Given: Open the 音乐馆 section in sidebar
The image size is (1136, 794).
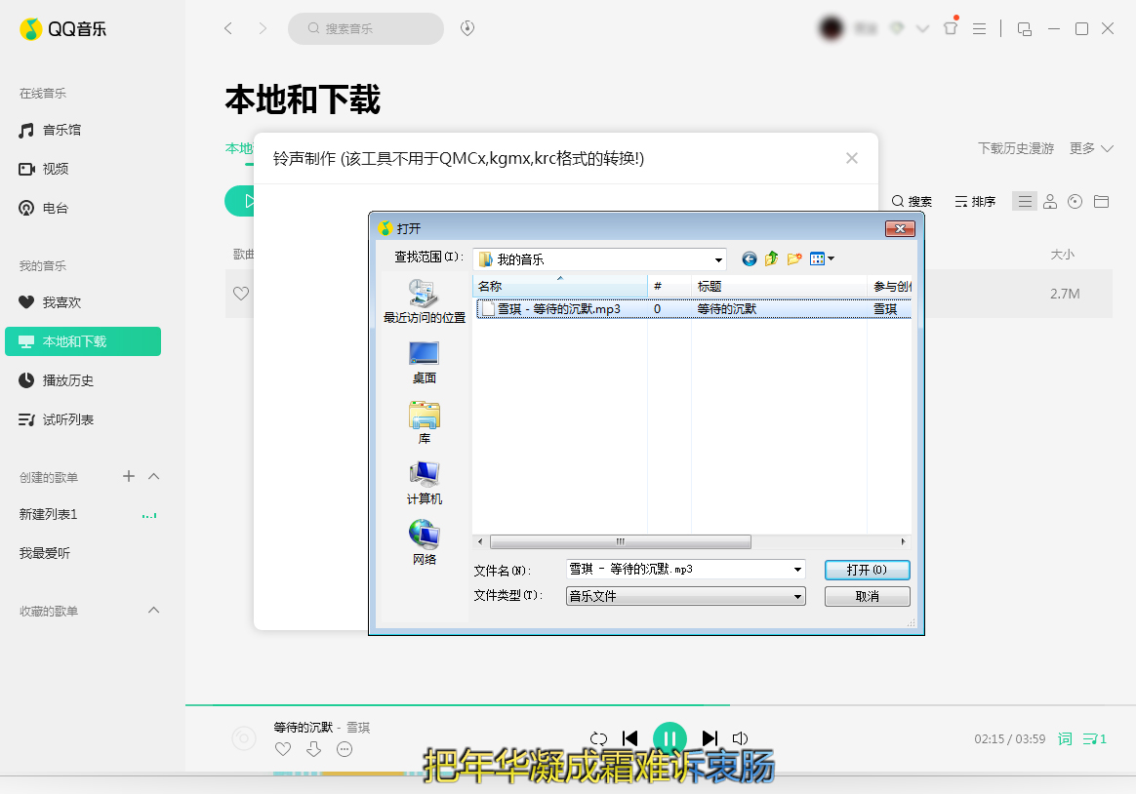Looking at the screenshot, I should 59,129.
